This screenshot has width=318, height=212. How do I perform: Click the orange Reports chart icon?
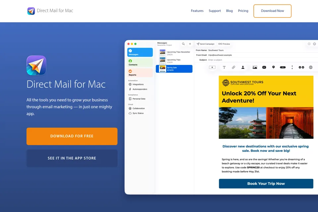(x=130, y=71)
